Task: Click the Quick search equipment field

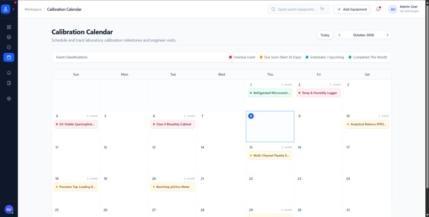Action: [299, 9]
